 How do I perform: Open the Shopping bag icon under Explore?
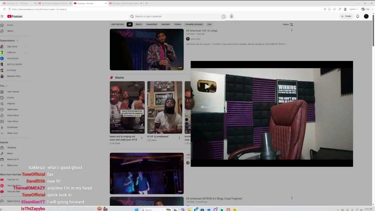(x=2, y=148)
